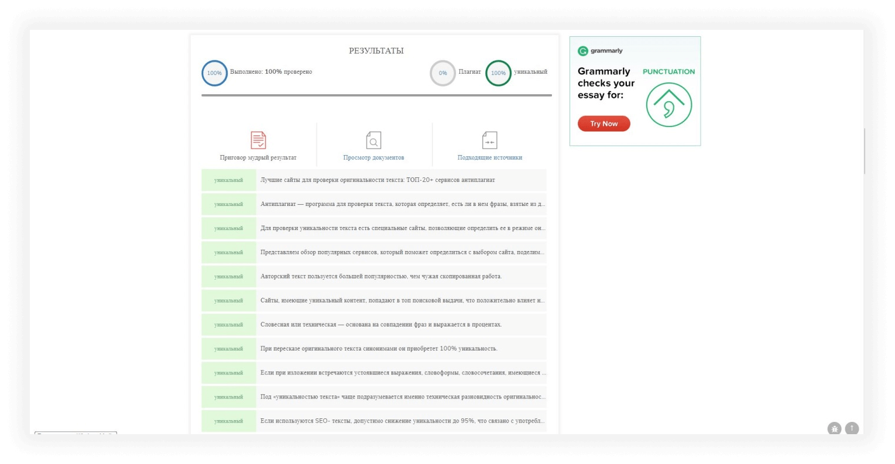Click 'Grammarly checks your essay for:' ad text
This screenshot has height=464, width=895.
pyautogui.click(x=606, y=83)
